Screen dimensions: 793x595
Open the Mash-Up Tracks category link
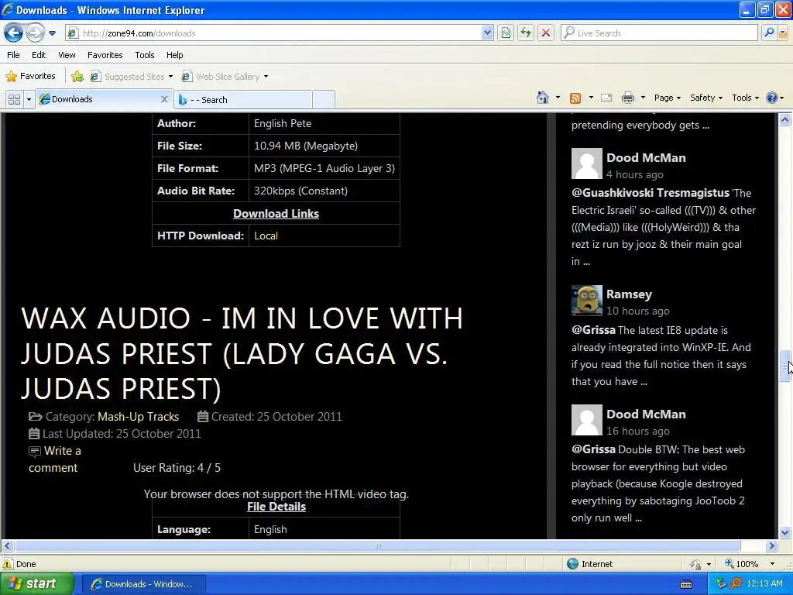pos(138,416)
